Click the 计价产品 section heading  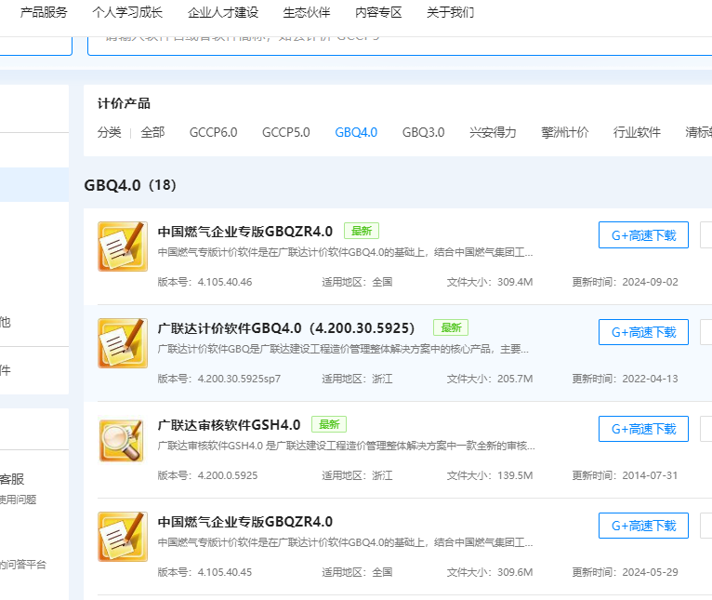click(124, 103)
